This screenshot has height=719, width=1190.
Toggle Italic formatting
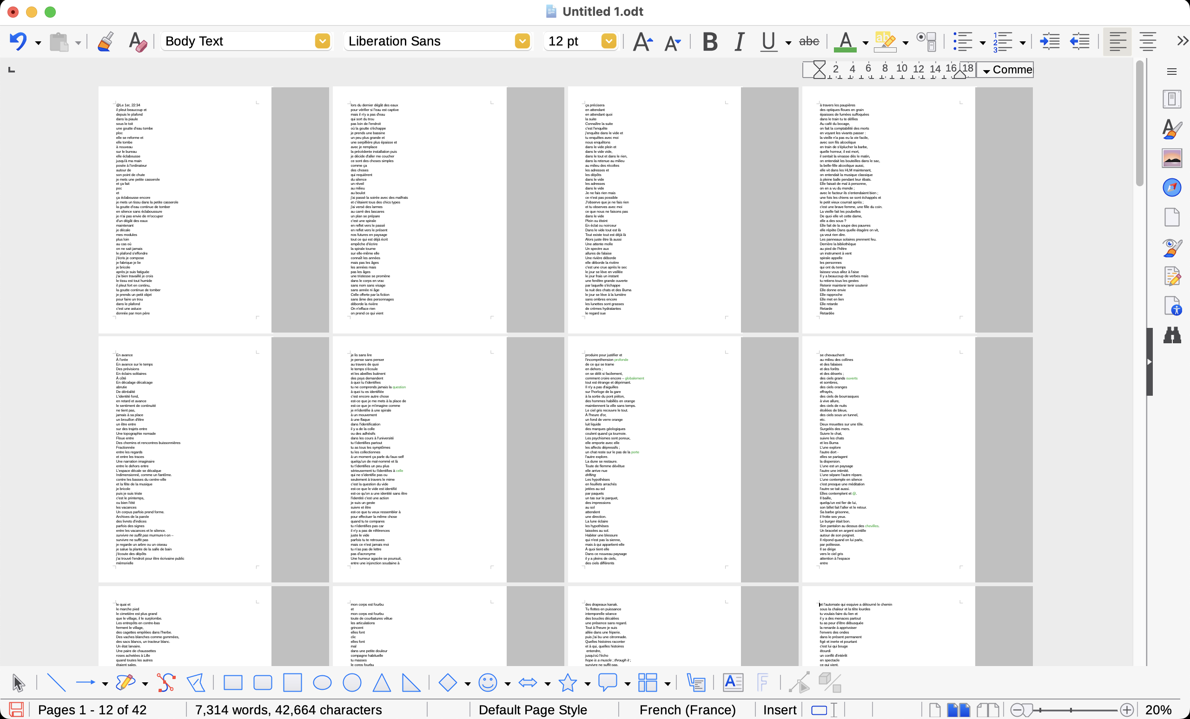point(739,41)
